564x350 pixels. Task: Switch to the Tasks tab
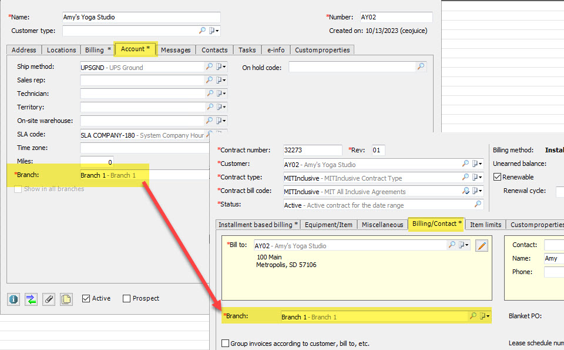coord(247,50)
